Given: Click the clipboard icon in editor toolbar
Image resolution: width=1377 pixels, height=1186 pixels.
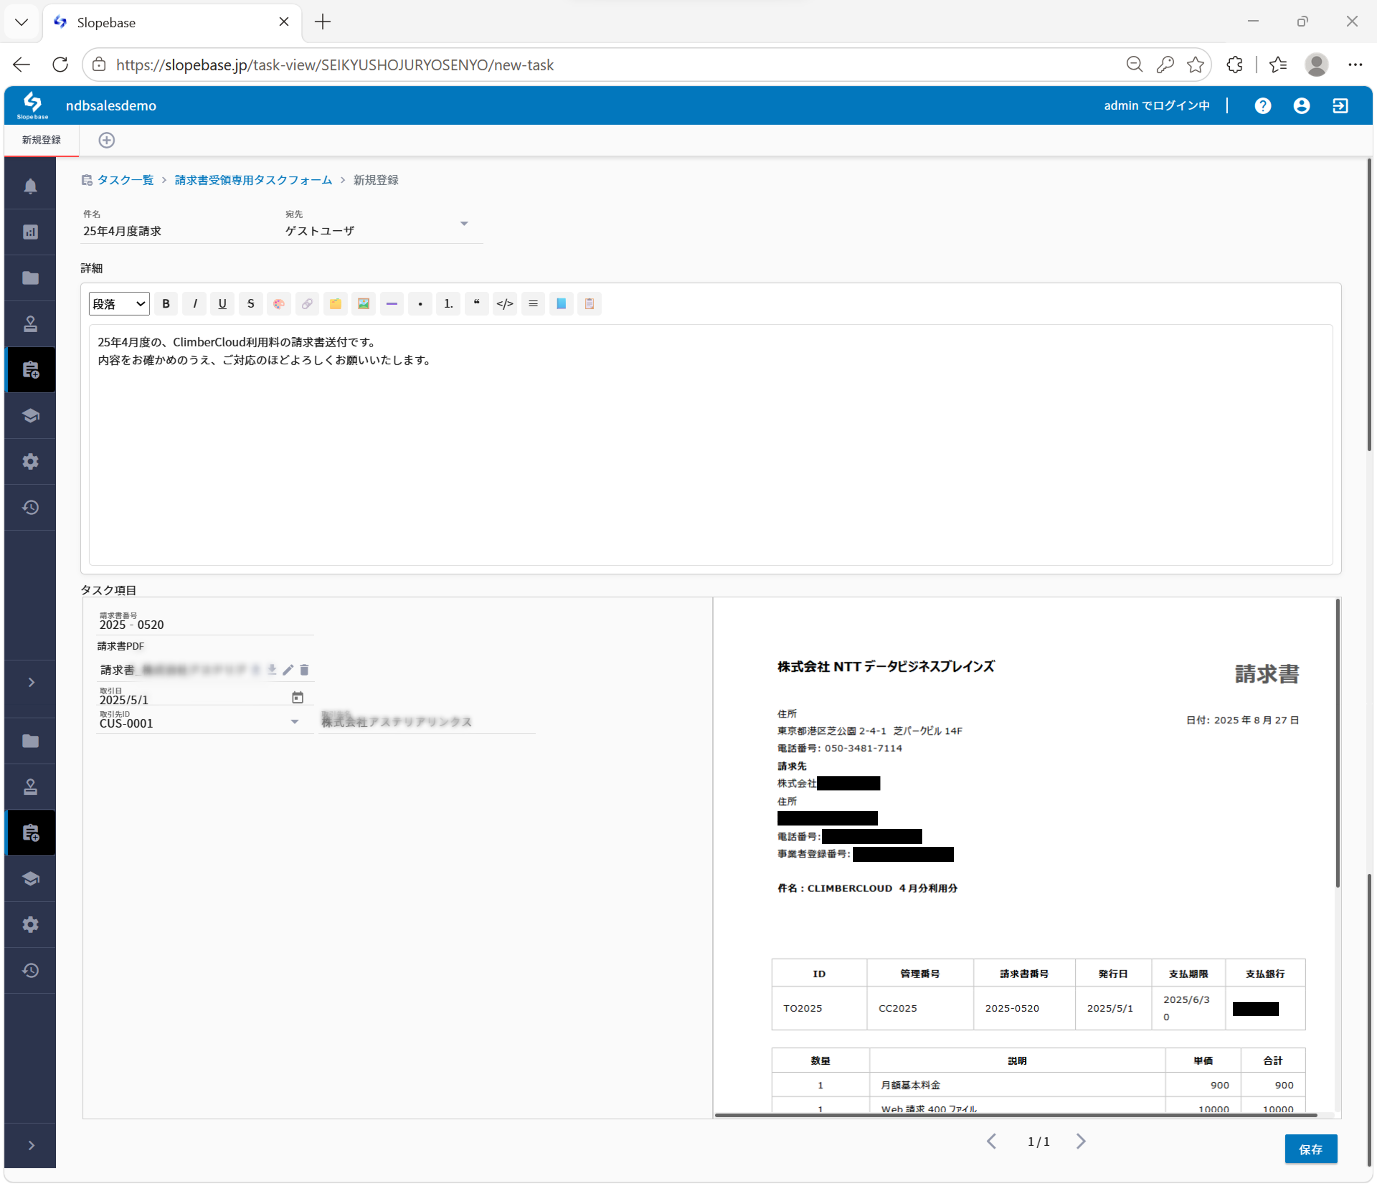Looking at the screenshot, I should (x=589, y=304).
